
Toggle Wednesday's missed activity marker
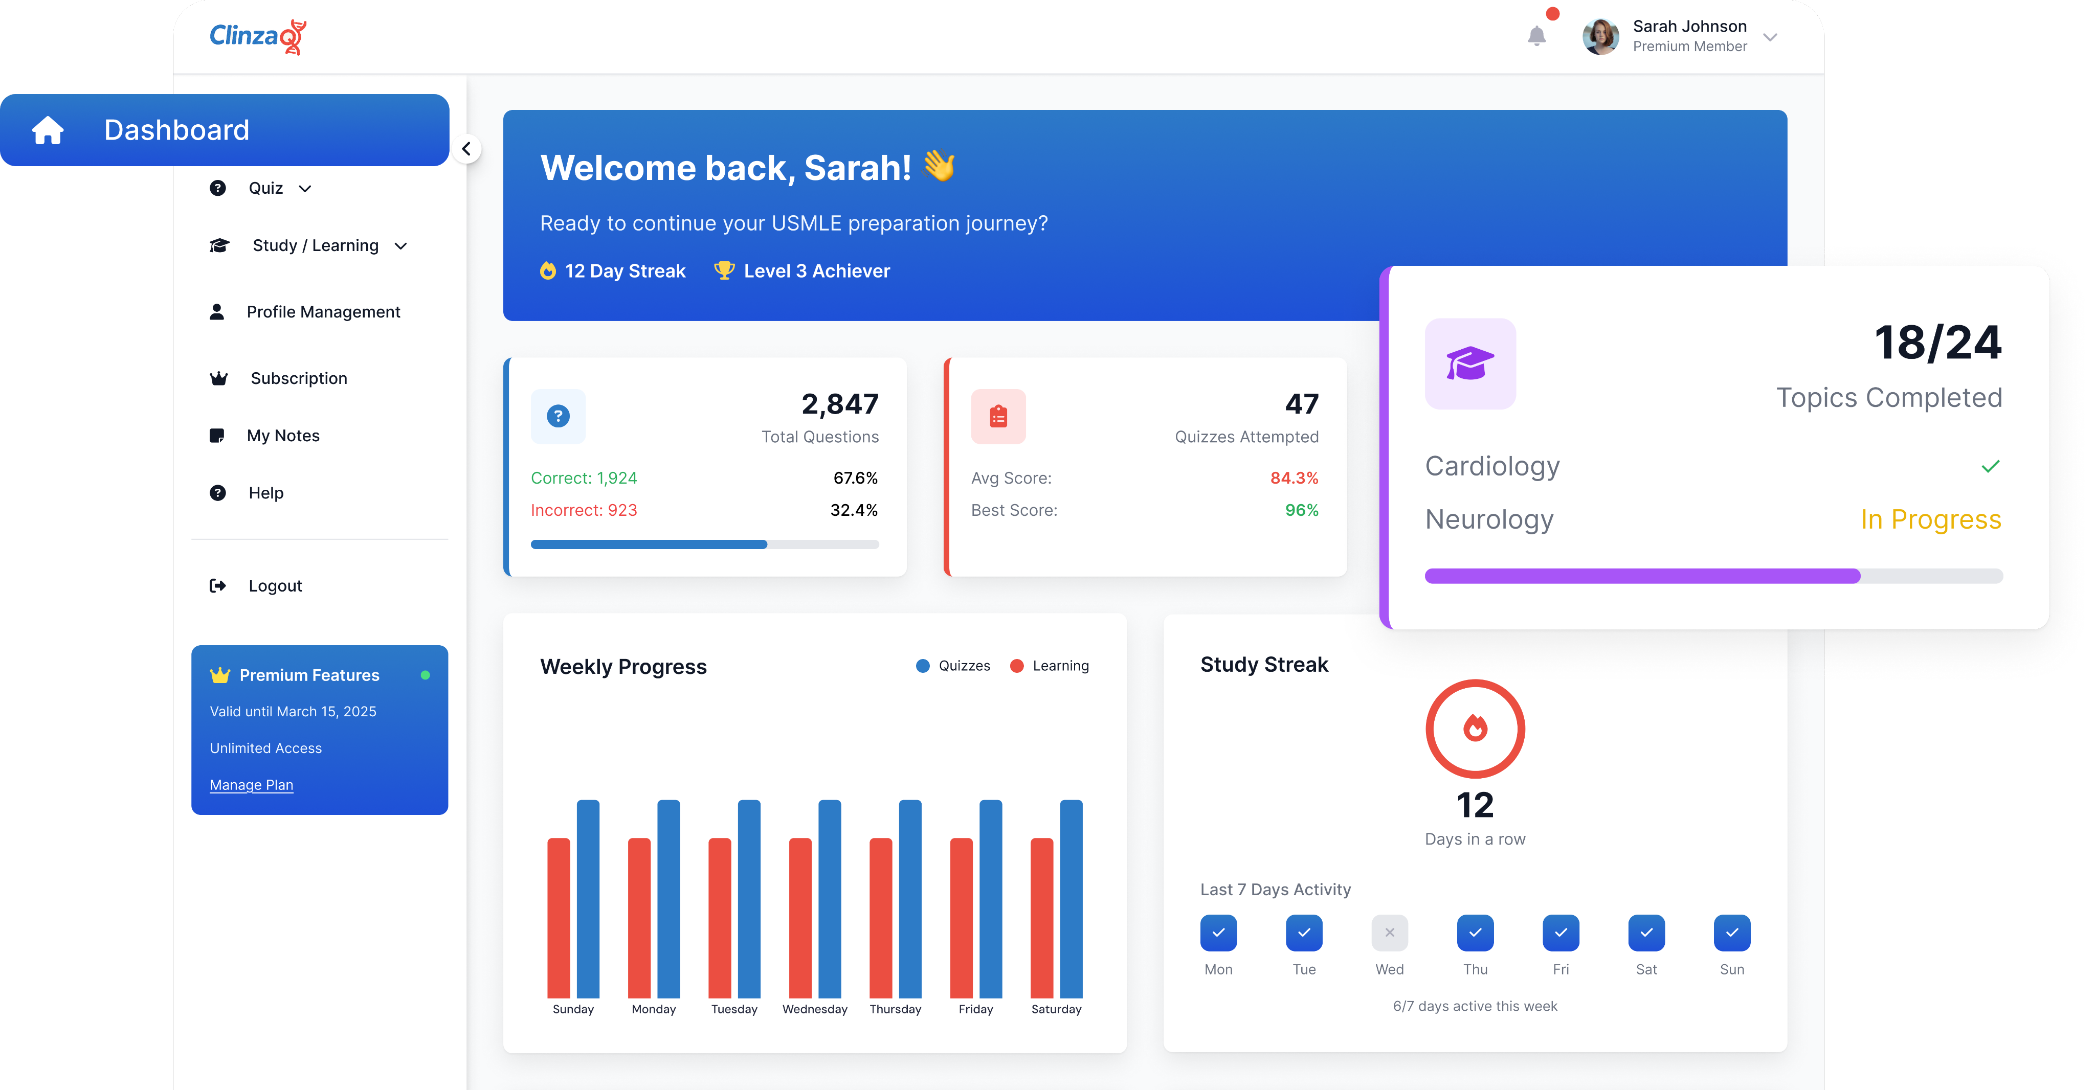pyautogui.click(x=1389, y=933)
